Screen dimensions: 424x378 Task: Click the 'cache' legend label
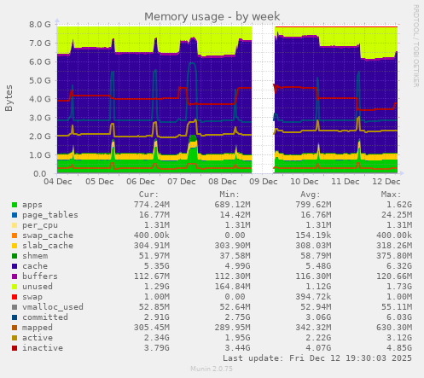click(x=35, y=266)
